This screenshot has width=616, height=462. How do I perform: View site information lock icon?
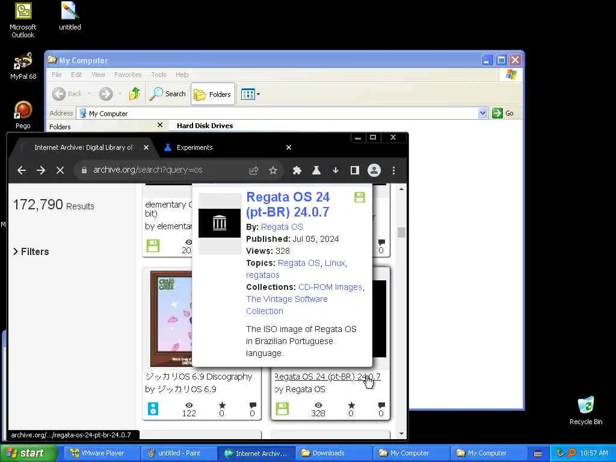point(84,170)
